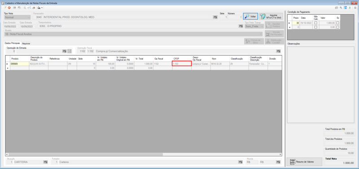Click the Importar Pedidos button
Viewport: 359px width, 169px height.
[x=274, y=25]
